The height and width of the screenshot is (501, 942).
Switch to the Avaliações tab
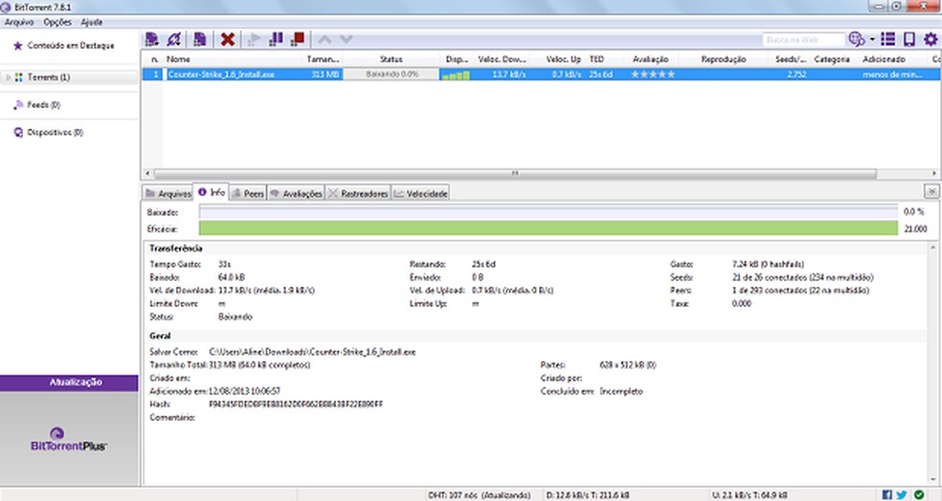[296, 194]
